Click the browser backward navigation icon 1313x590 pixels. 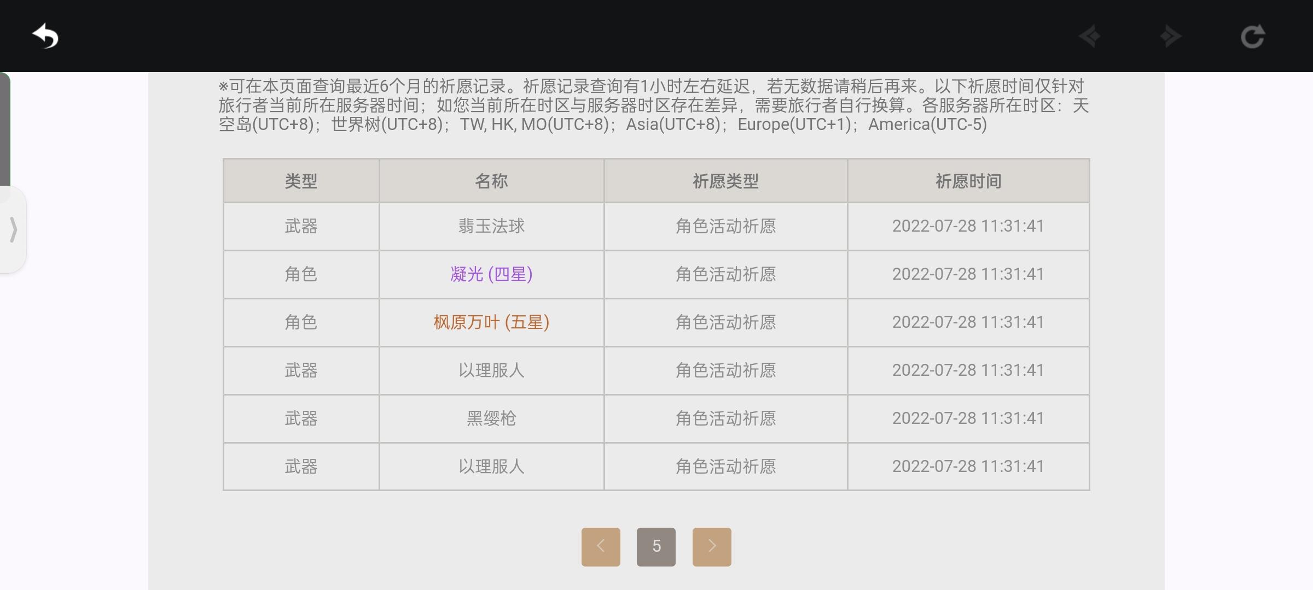(1090, 37)
